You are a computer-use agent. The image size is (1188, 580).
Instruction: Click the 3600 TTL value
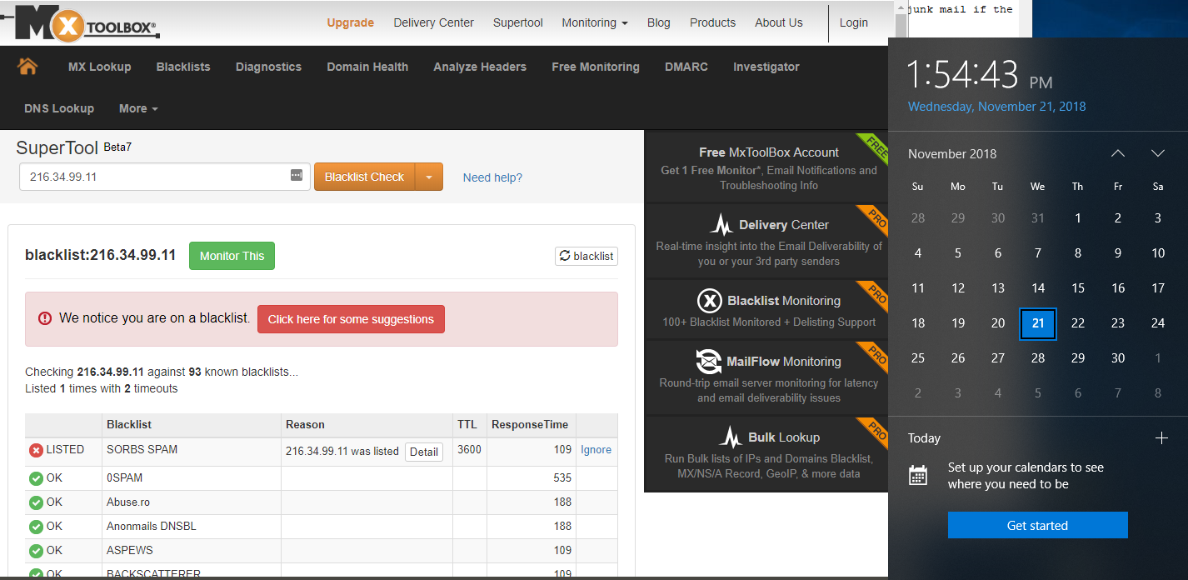click(x=469, y=449)
